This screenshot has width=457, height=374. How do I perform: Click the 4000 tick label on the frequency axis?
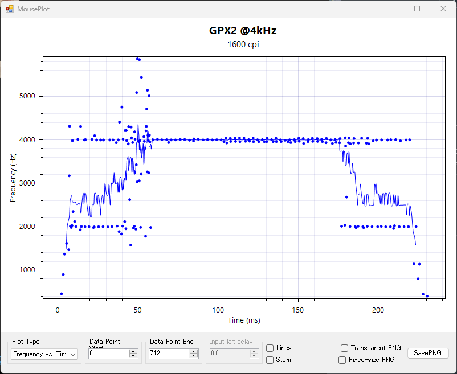point(27,140)
